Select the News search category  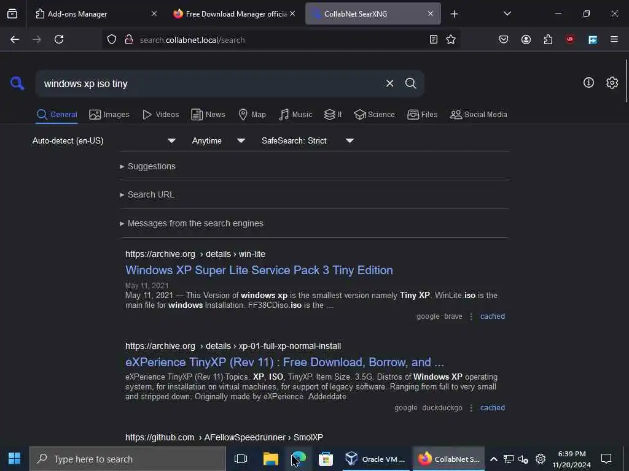point(208,115)
